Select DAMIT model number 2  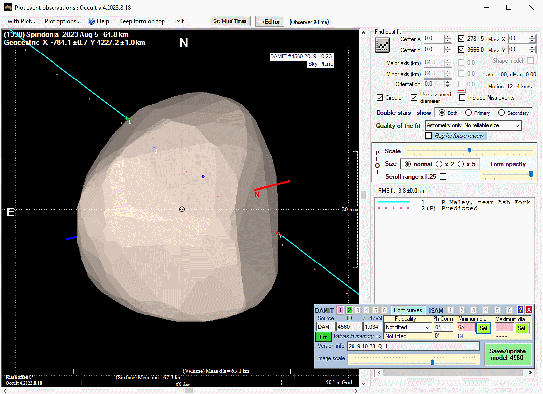pyautogui.click(x=349, y=310)
